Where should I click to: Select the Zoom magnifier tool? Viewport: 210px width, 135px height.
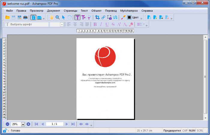(x=57, y=18)
